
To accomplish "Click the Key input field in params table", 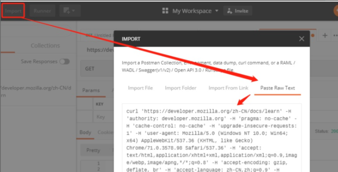I will pos(104,117).
